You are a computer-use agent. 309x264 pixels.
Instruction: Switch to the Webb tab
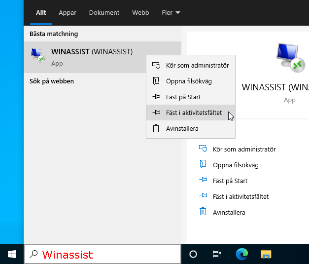point(140,12)
